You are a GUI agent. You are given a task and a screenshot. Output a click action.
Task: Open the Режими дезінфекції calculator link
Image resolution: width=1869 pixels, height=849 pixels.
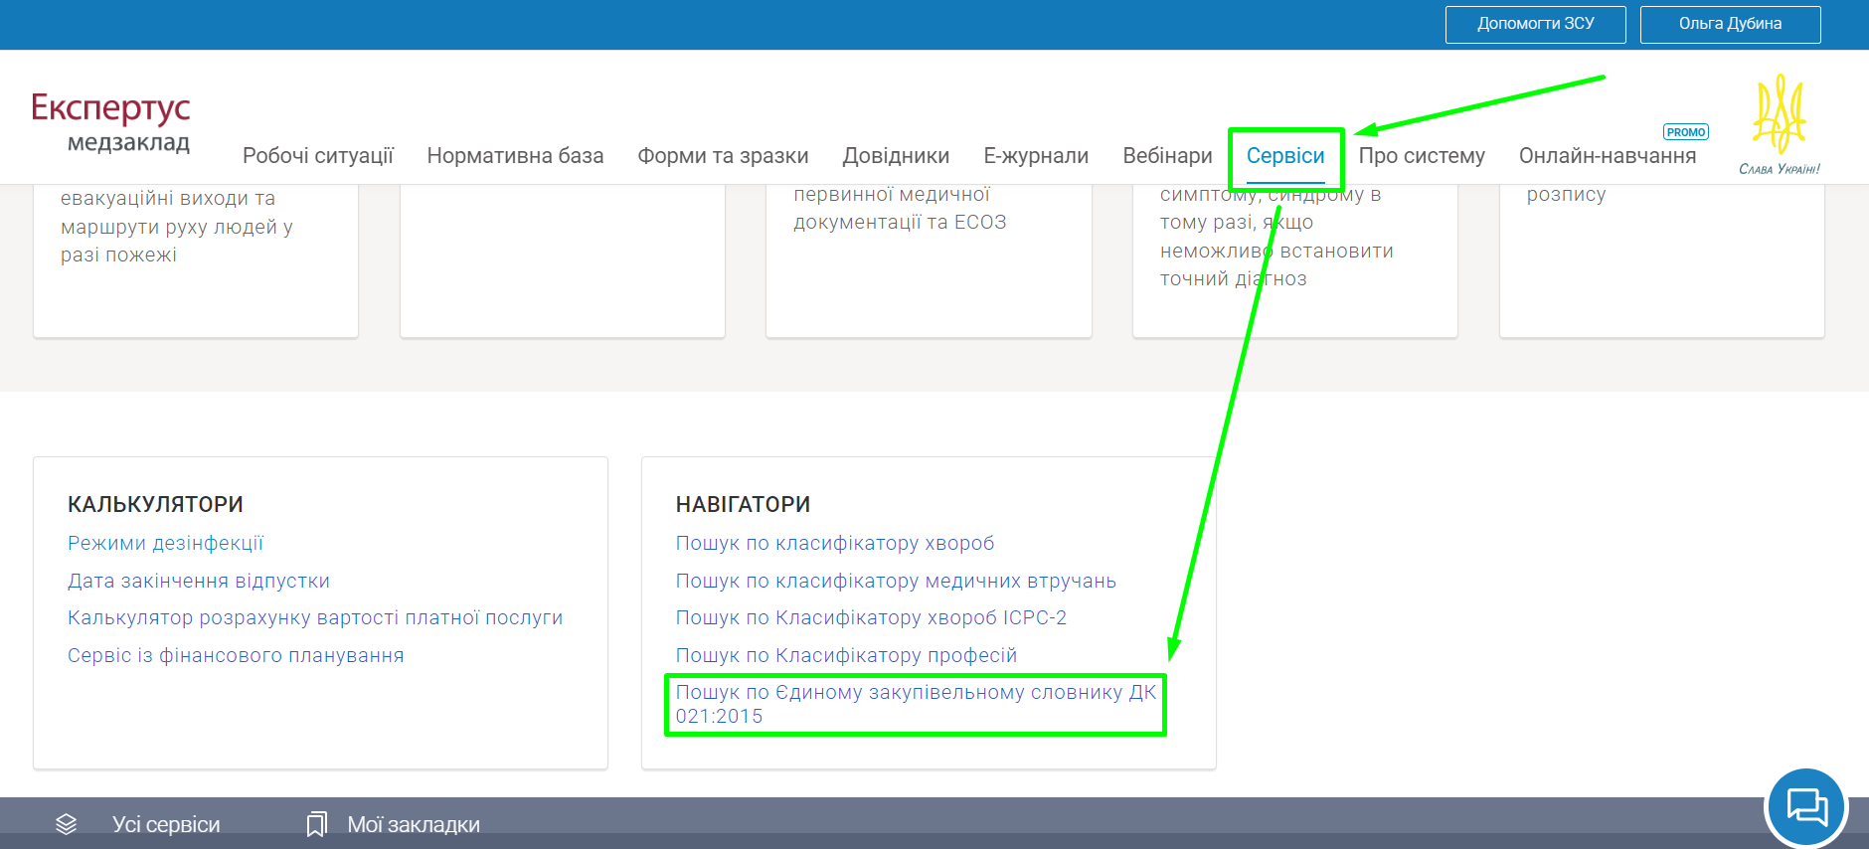[165, 543]
